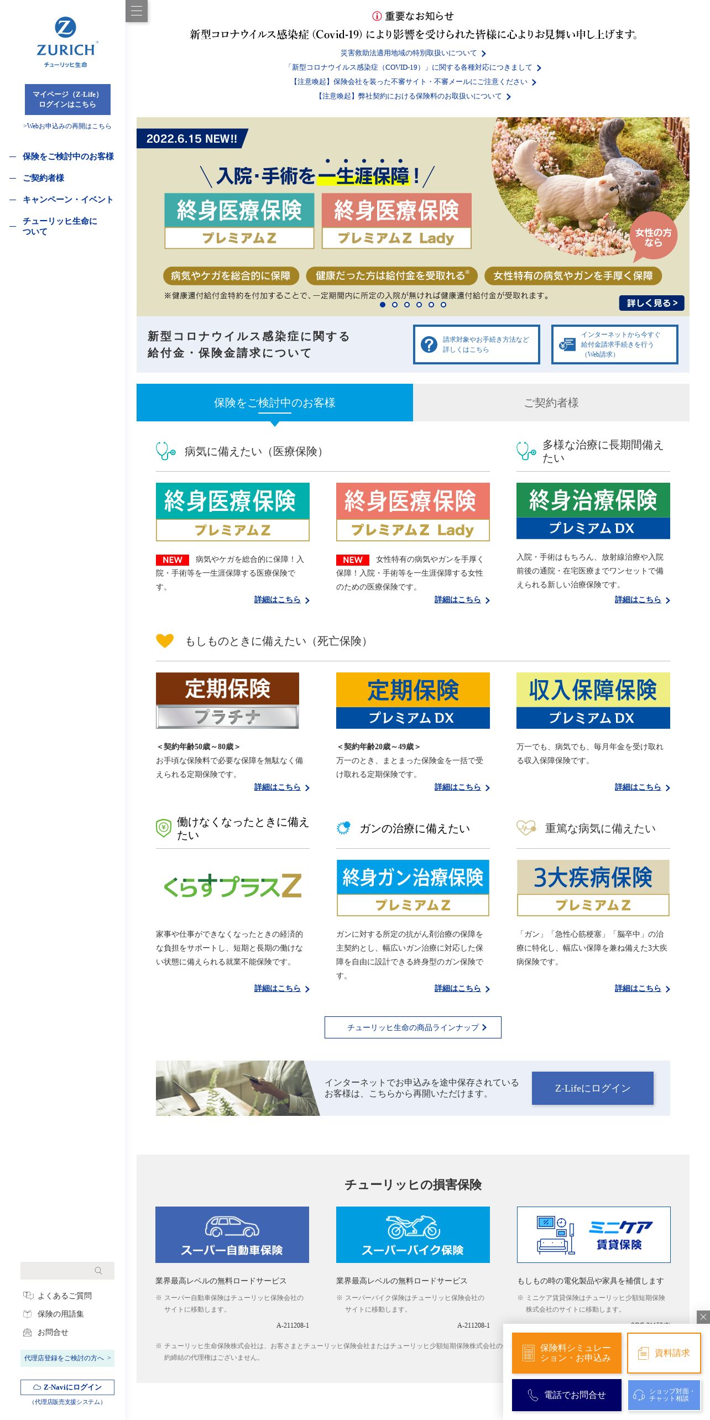Image resolution: width=710 pixels, height=1420 pixels.
Task: Open 災害救助法適用地域の特別取扱い notice
Action: (413, 53)
